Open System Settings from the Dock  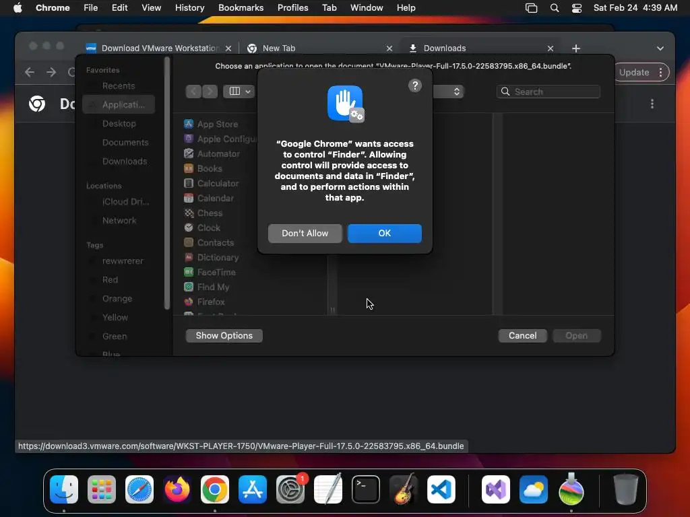[x=290, y=489]
